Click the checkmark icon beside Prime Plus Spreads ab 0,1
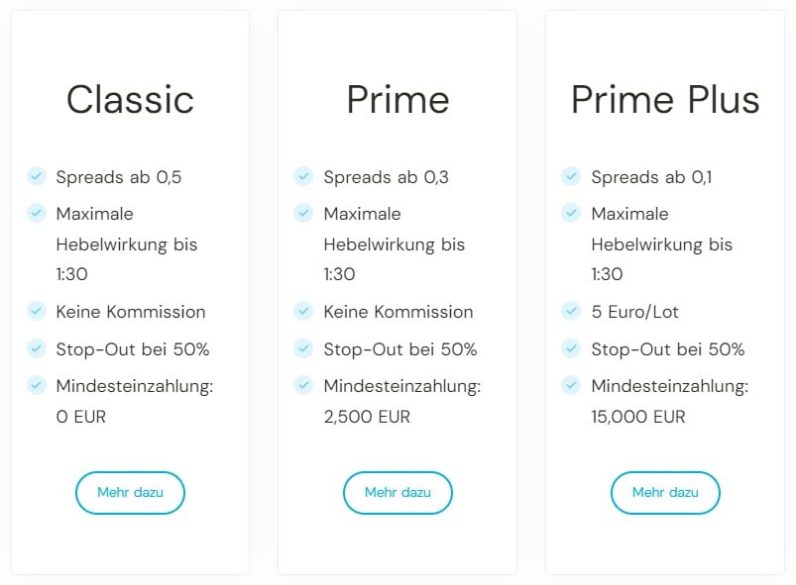796x585 pixels. click(x=571, y=176)
